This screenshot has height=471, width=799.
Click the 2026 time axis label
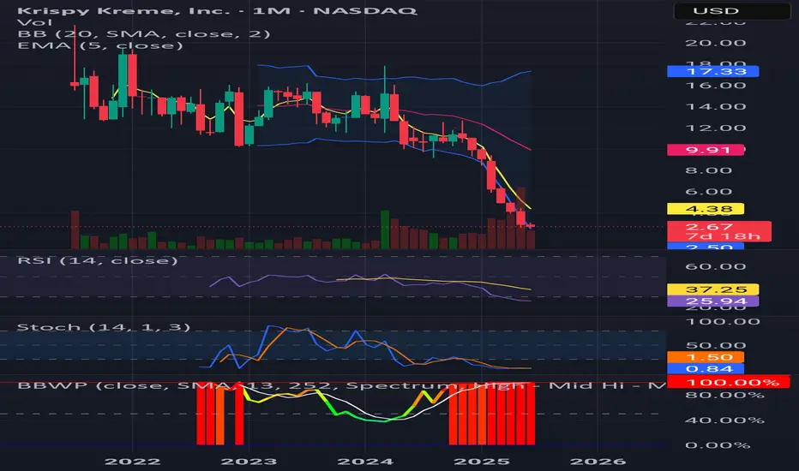[x=598, y=462]
